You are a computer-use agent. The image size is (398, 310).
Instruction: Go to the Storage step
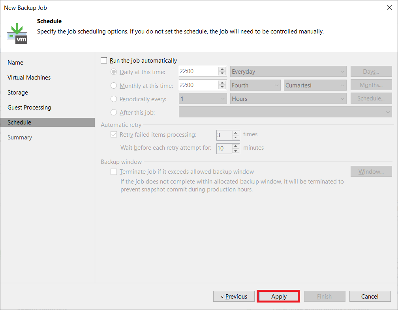click(x=18, y=93)
